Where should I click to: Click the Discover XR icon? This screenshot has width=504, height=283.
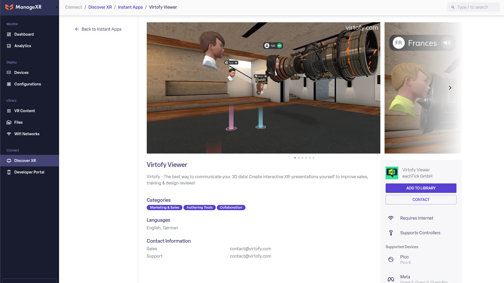click(x=9, y=161)
